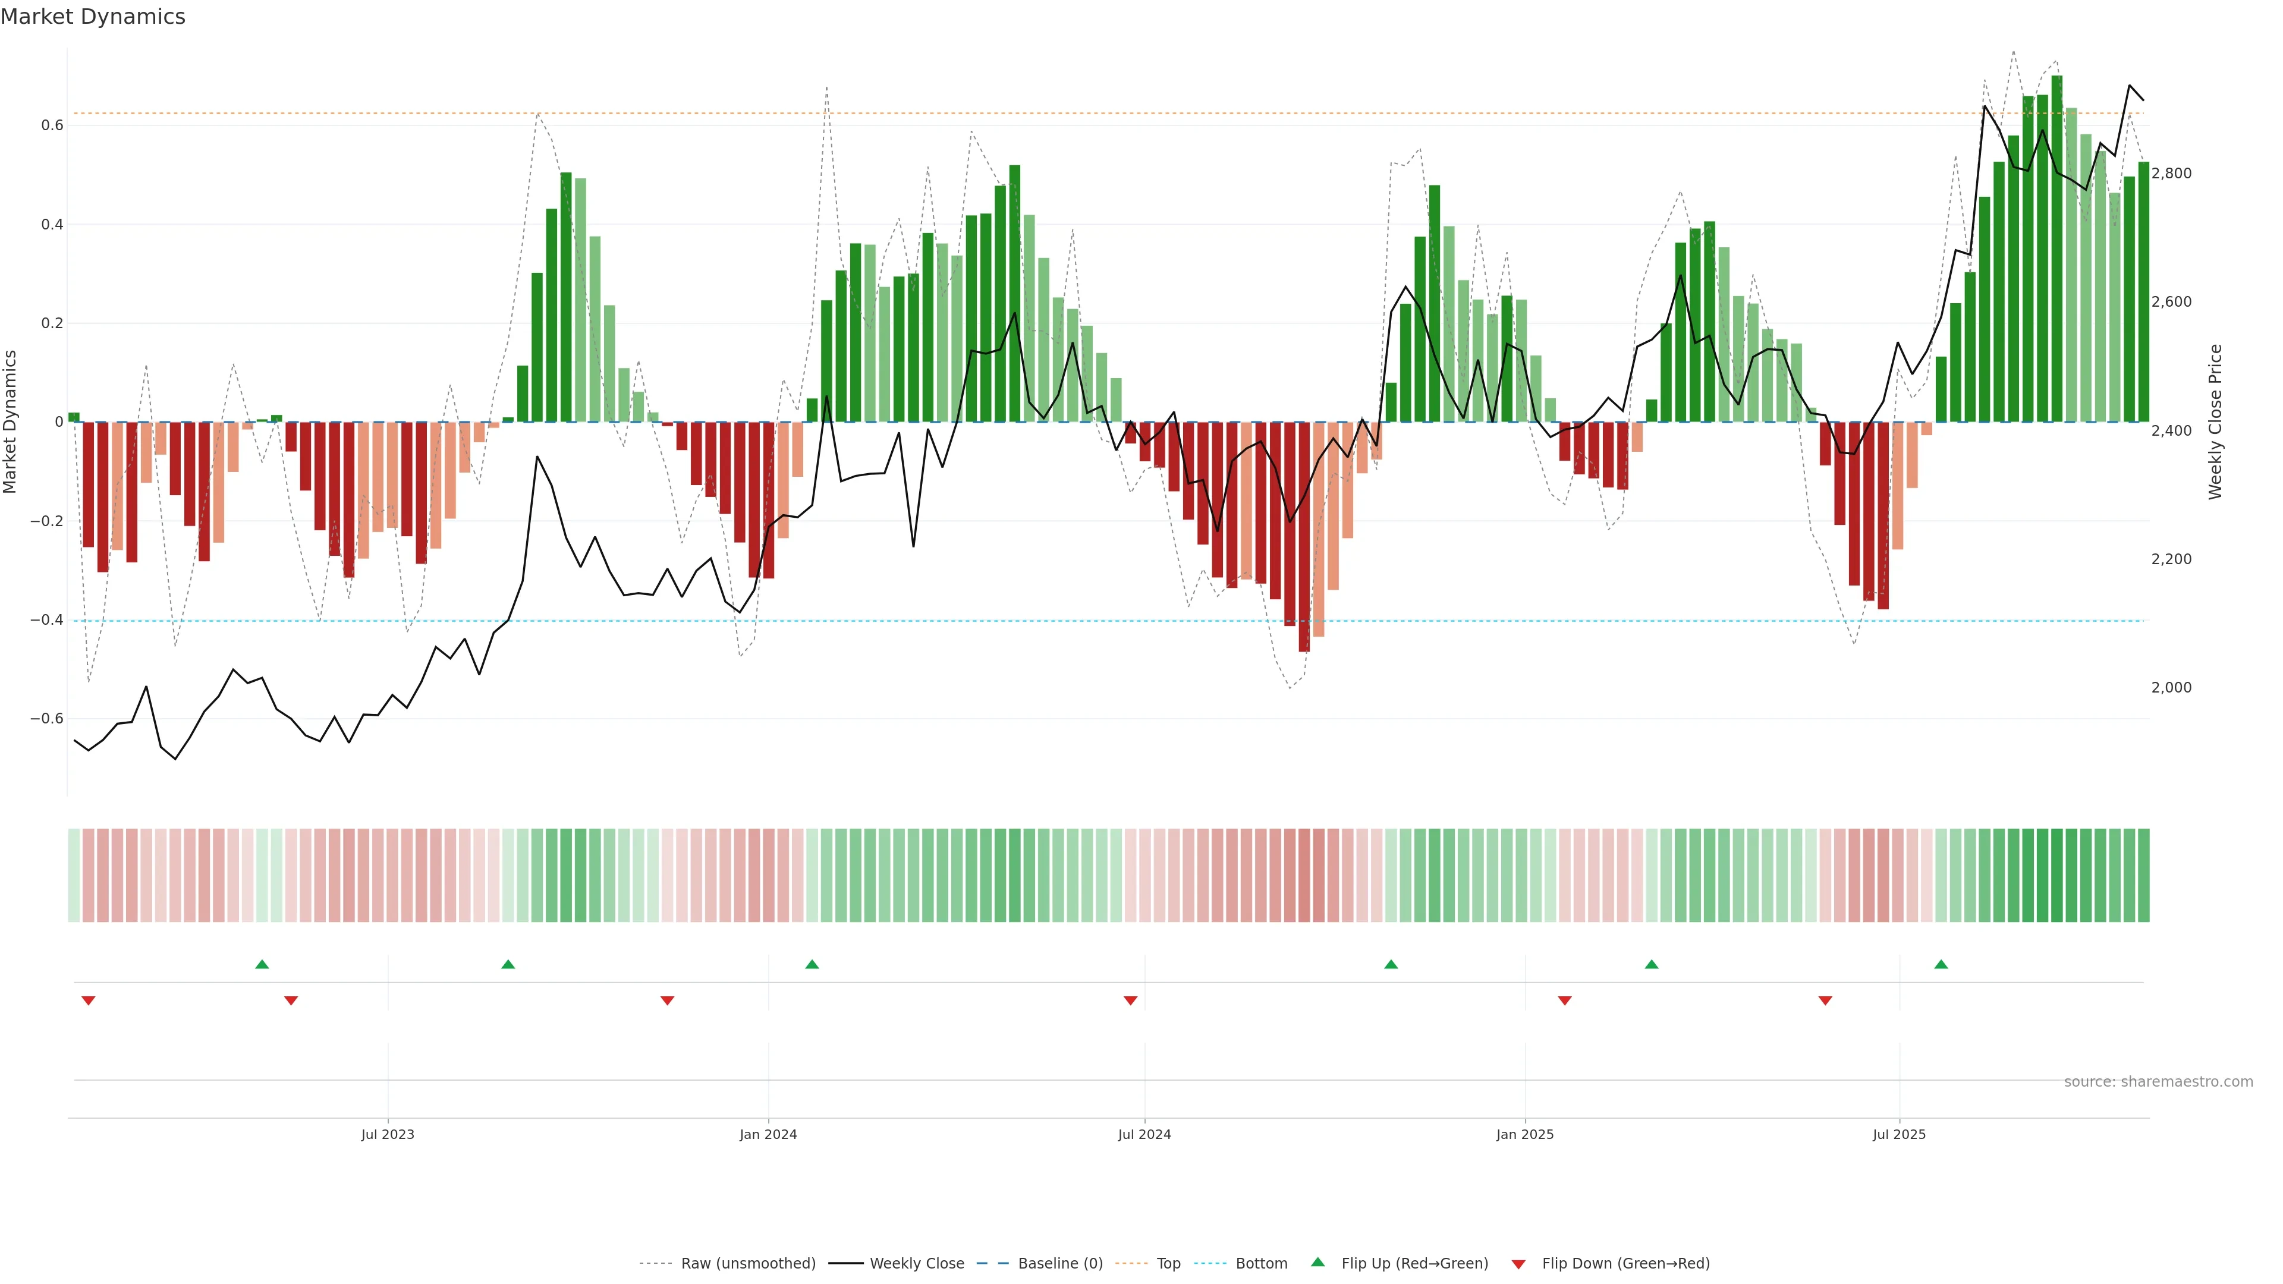2283x1284 pixels.
Task: Click the green flip-up marker just after Jan 2024
Action: click(812, 964)
